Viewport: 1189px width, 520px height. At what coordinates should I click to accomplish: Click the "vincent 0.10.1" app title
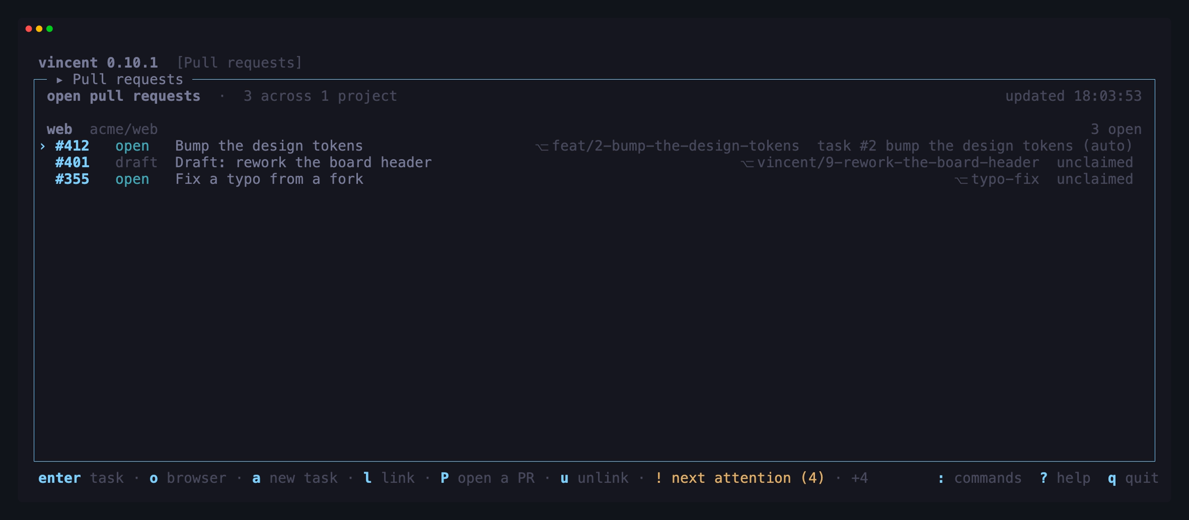pyautogui.click(x=98, y=63)
